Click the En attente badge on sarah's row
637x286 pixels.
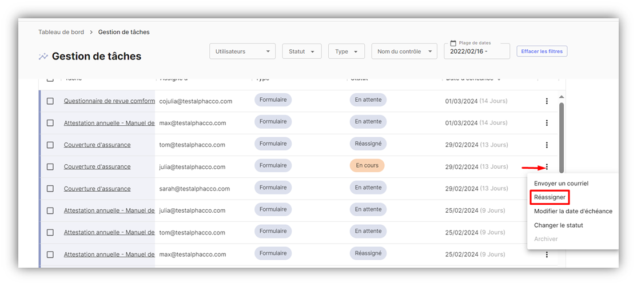tap(368, 188)
